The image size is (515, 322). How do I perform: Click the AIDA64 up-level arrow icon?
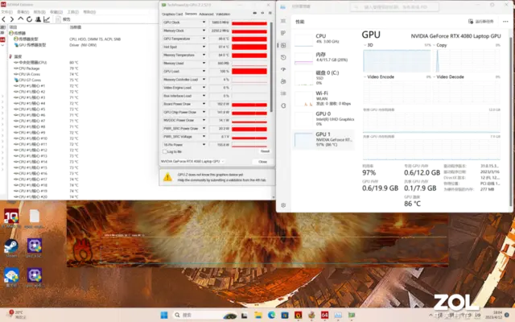coord(21,19)
